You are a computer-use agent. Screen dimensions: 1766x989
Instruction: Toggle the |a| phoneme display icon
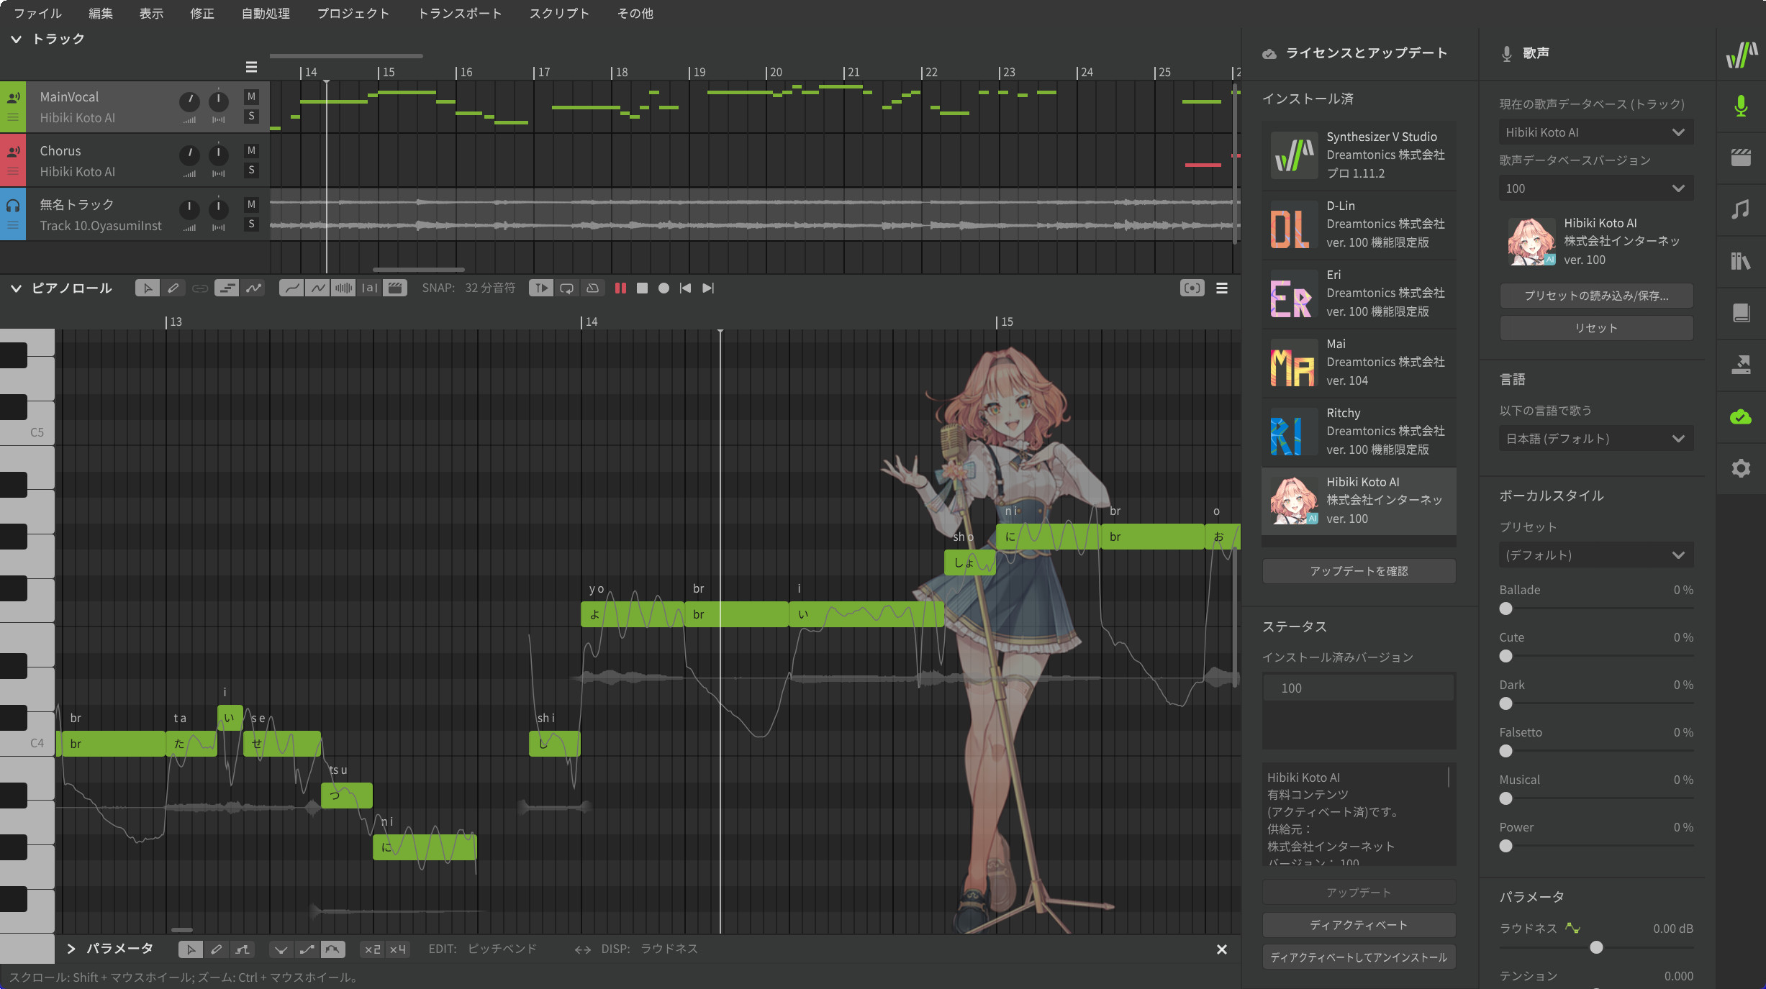pos(369,288)
